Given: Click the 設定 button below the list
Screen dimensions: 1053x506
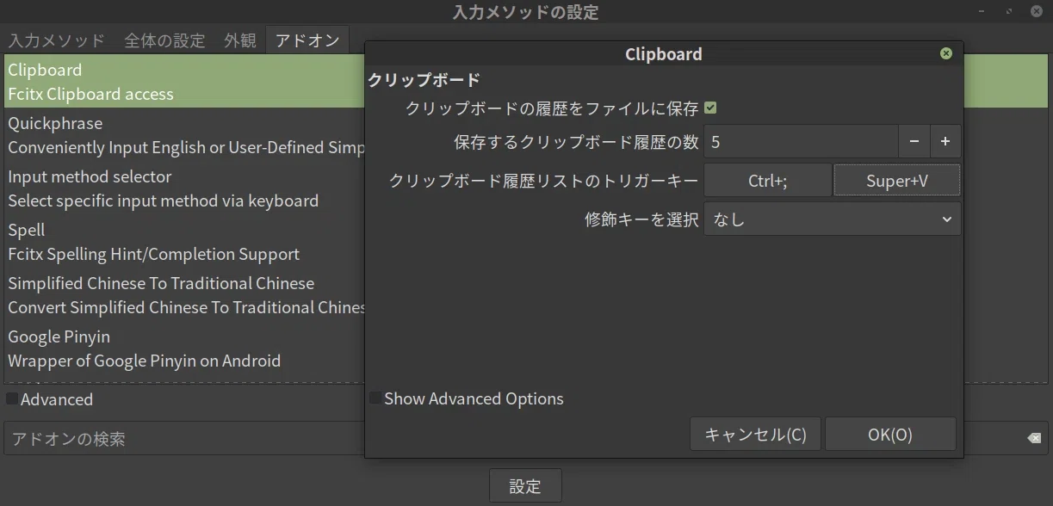Looking at the screenshot, I should [525, 485].
